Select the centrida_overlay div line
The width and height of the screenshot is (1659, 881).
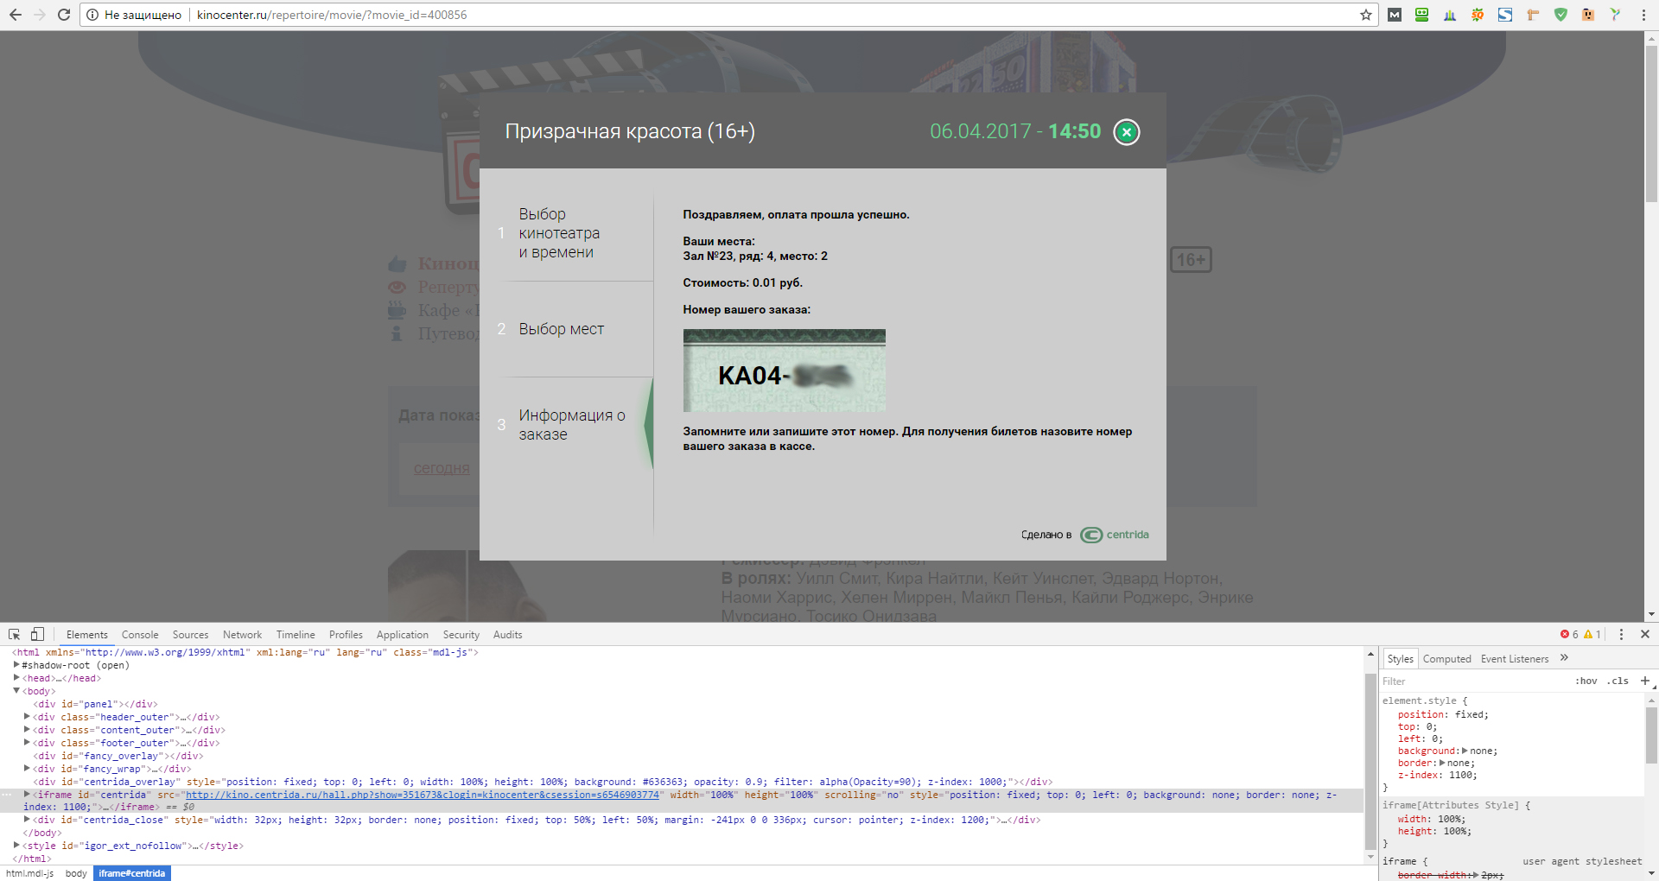coord(543,782)
